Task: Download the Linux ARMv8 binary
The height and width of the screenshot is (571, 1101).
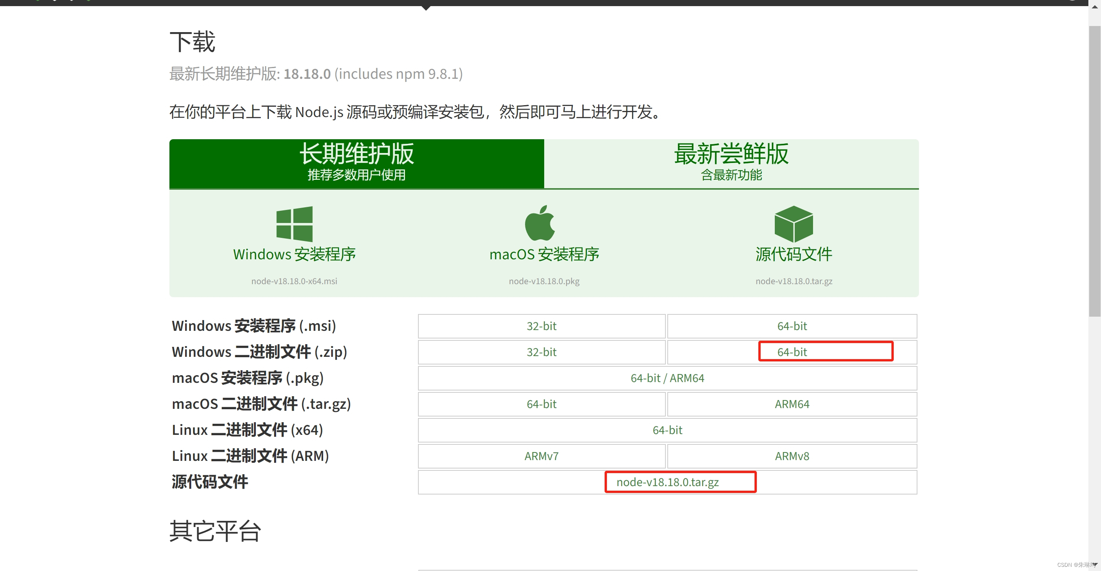Action: pos(792,457)
